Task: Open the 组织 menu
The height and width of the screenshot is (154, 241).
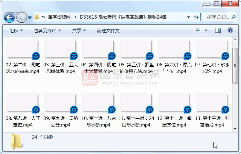Action: click(16, 31)
